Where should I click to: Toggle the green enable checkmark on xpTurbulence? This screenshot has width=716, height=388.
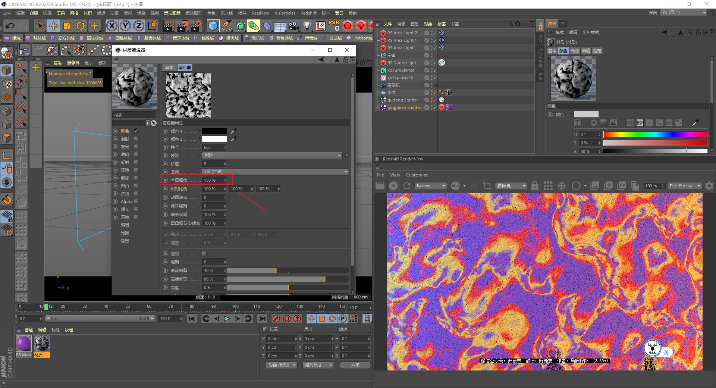pyautogui.click(x=435, y=70)
